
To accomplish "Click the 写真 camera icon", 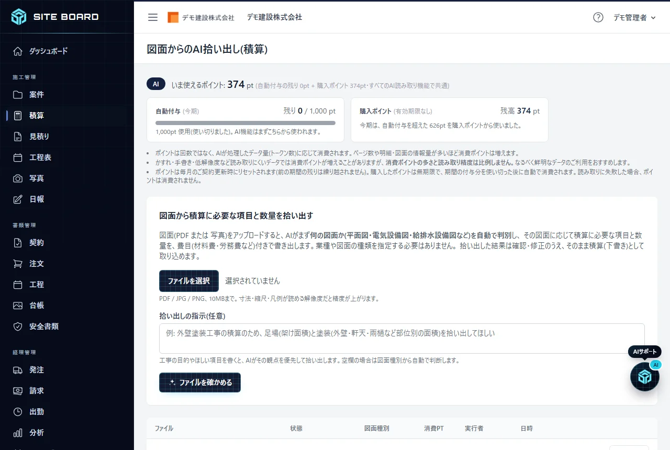I will (18, 178).
